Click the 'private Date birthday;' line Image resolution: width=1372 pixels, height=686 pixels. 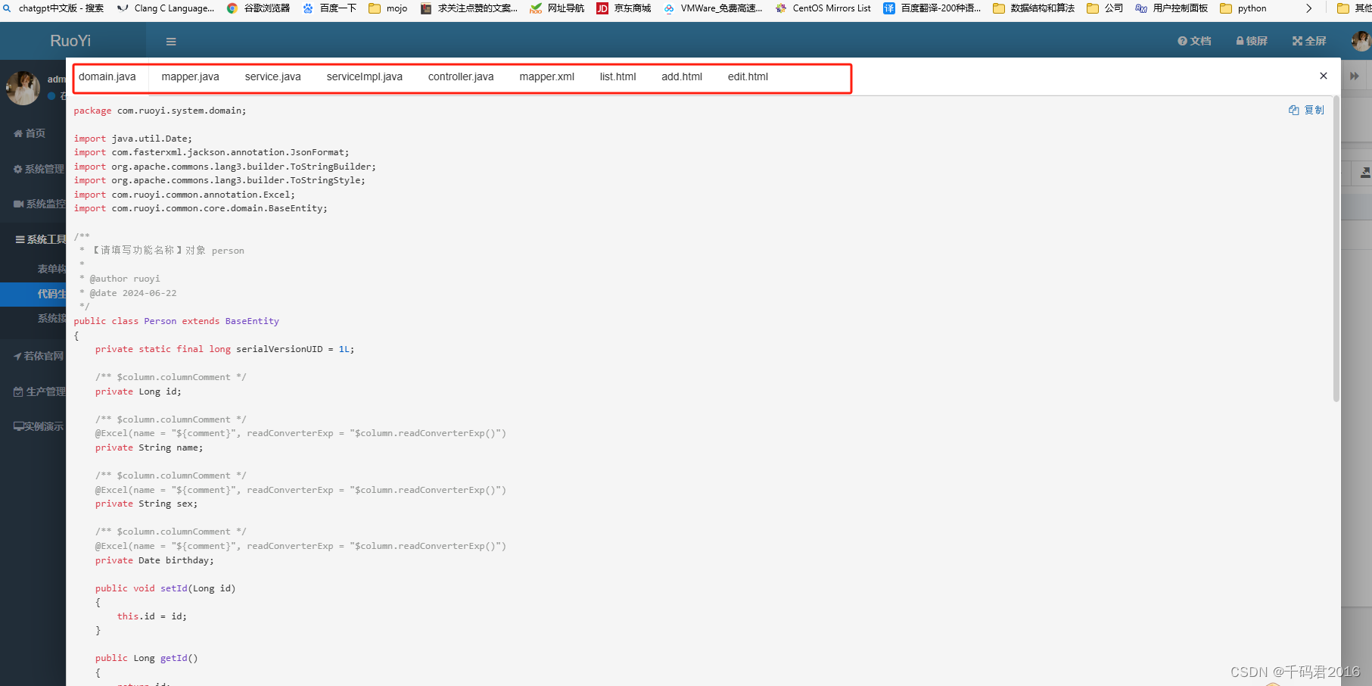click(x=154, y=560)
